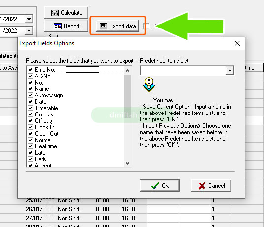This screenshot has height=227, width=264.
Task: Click Cancel in the Export Fields dialog
Action: point(211,186)
